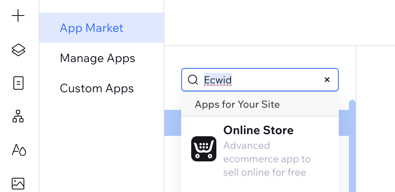Click the Ecwid shopping cart app icon
The width and height of the screenshot is (395, 192).
point(203,149)
